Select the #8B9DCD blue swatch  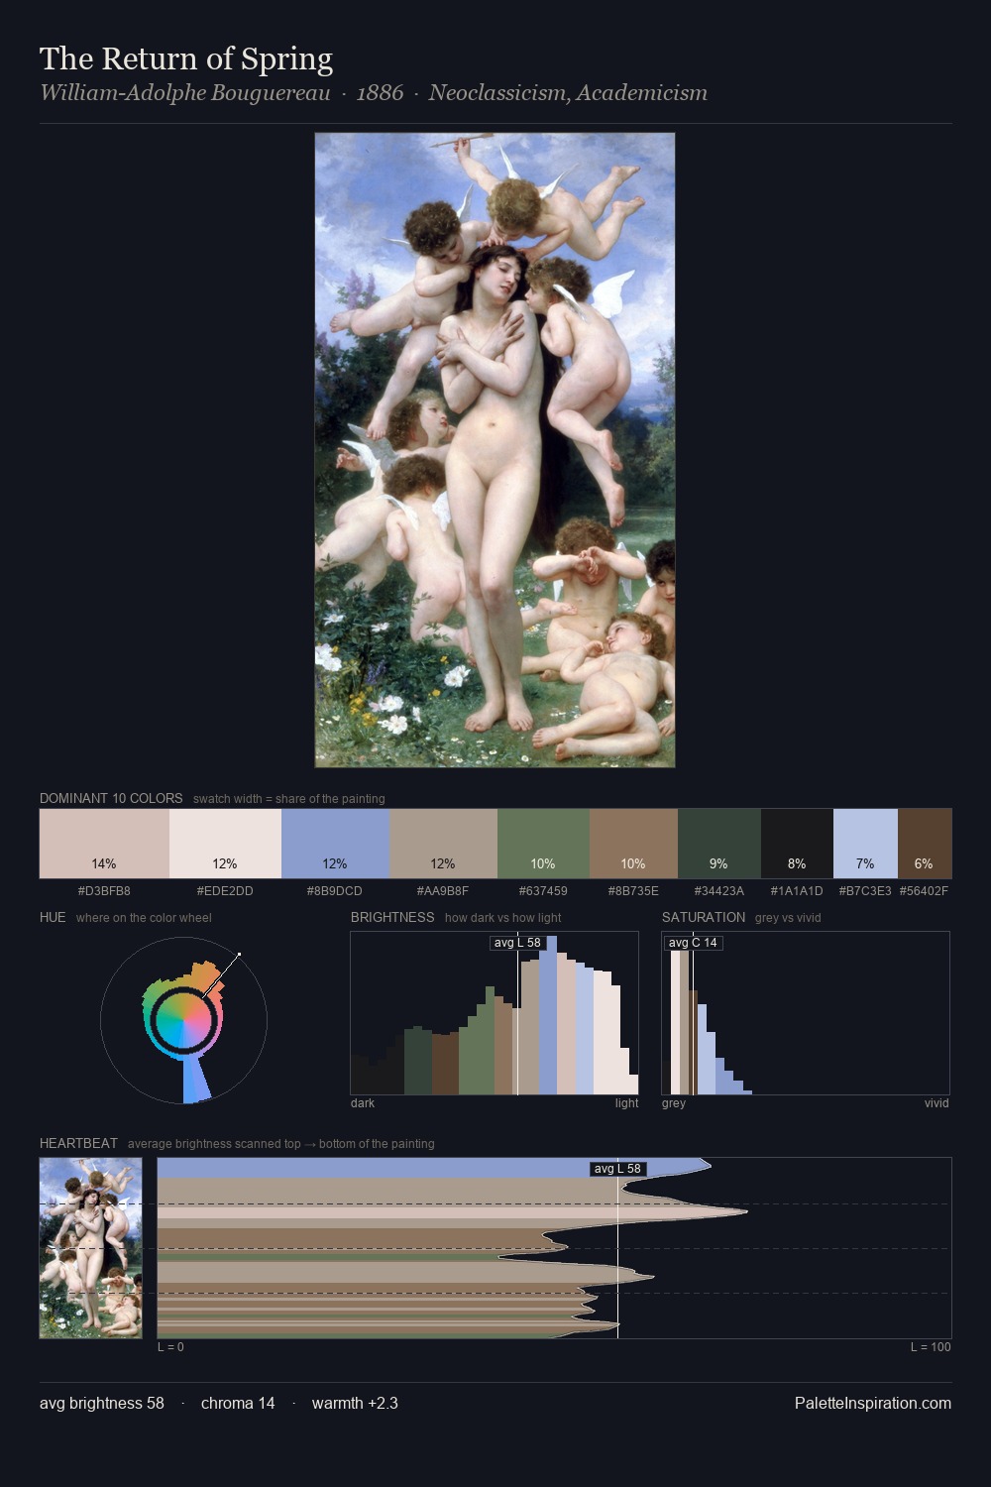[335, 844]
